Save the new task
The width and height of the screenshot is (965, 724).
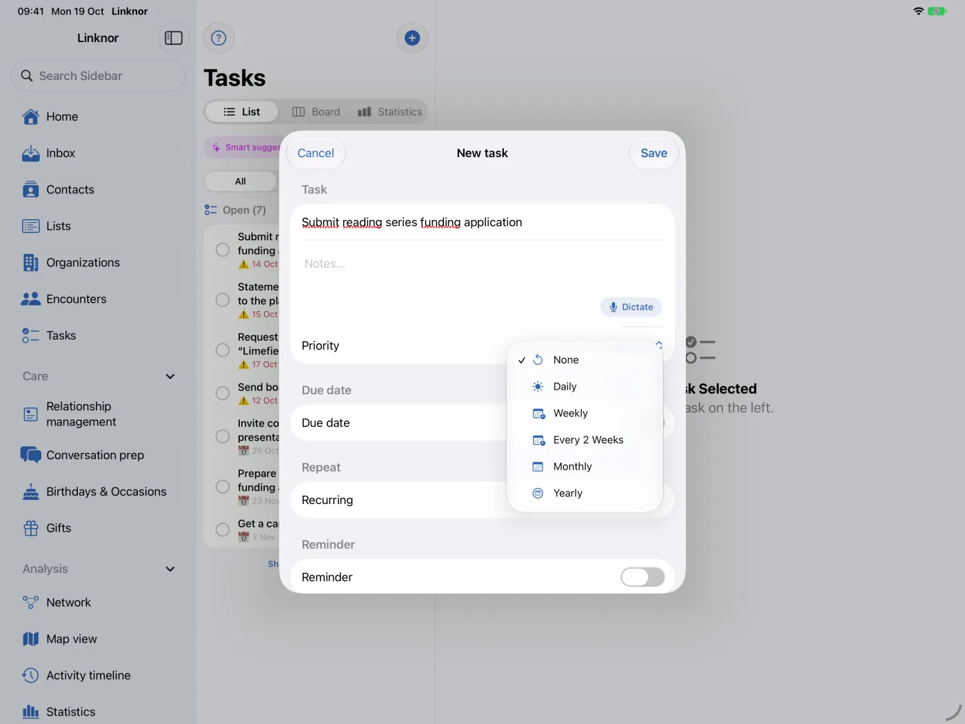[x=654, y=153]
